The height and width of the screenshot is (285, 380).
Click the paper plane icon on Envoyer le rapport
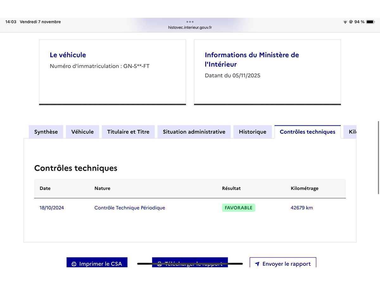coord(257,264)
